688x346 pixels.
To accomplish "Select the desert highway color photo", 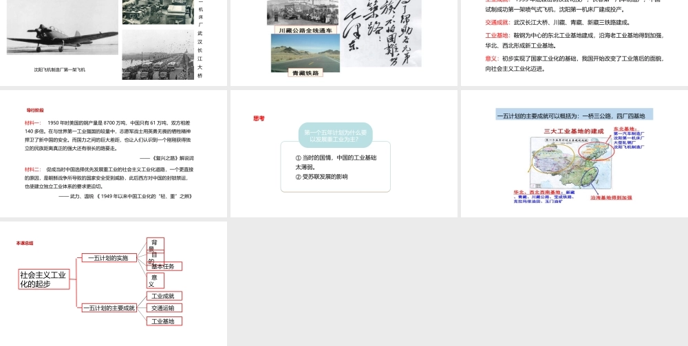I will tap(305, 53).
